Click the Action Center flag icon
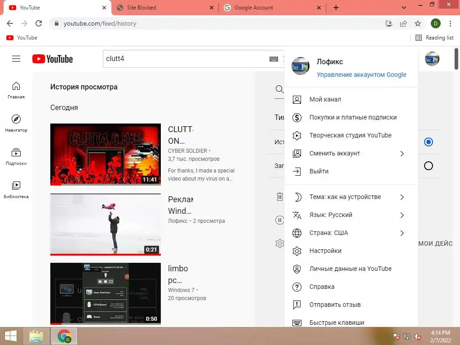 click(x=396, y=336)
